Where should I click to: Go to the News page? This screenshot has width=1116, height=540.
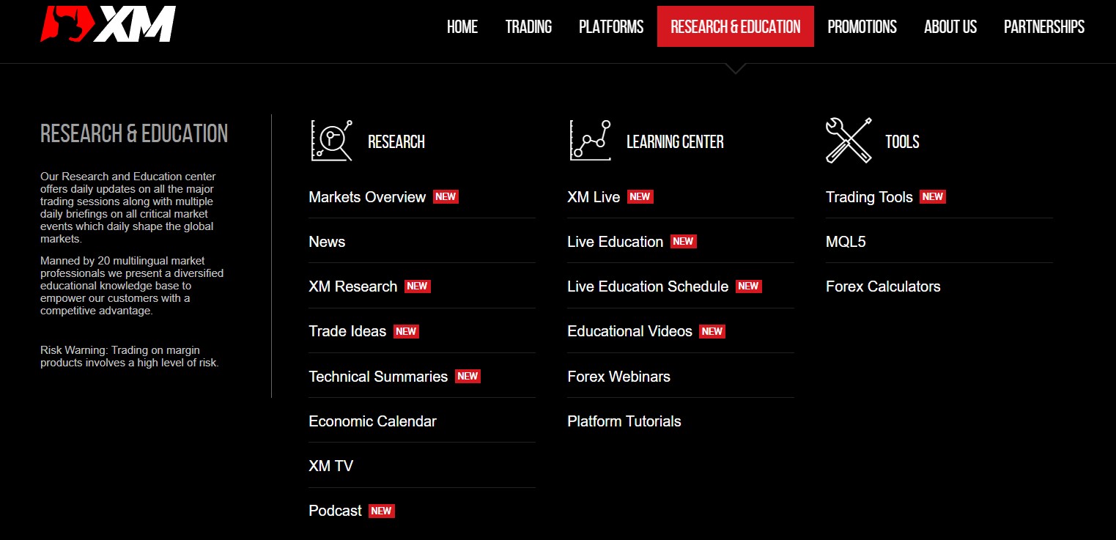point(327,242)
